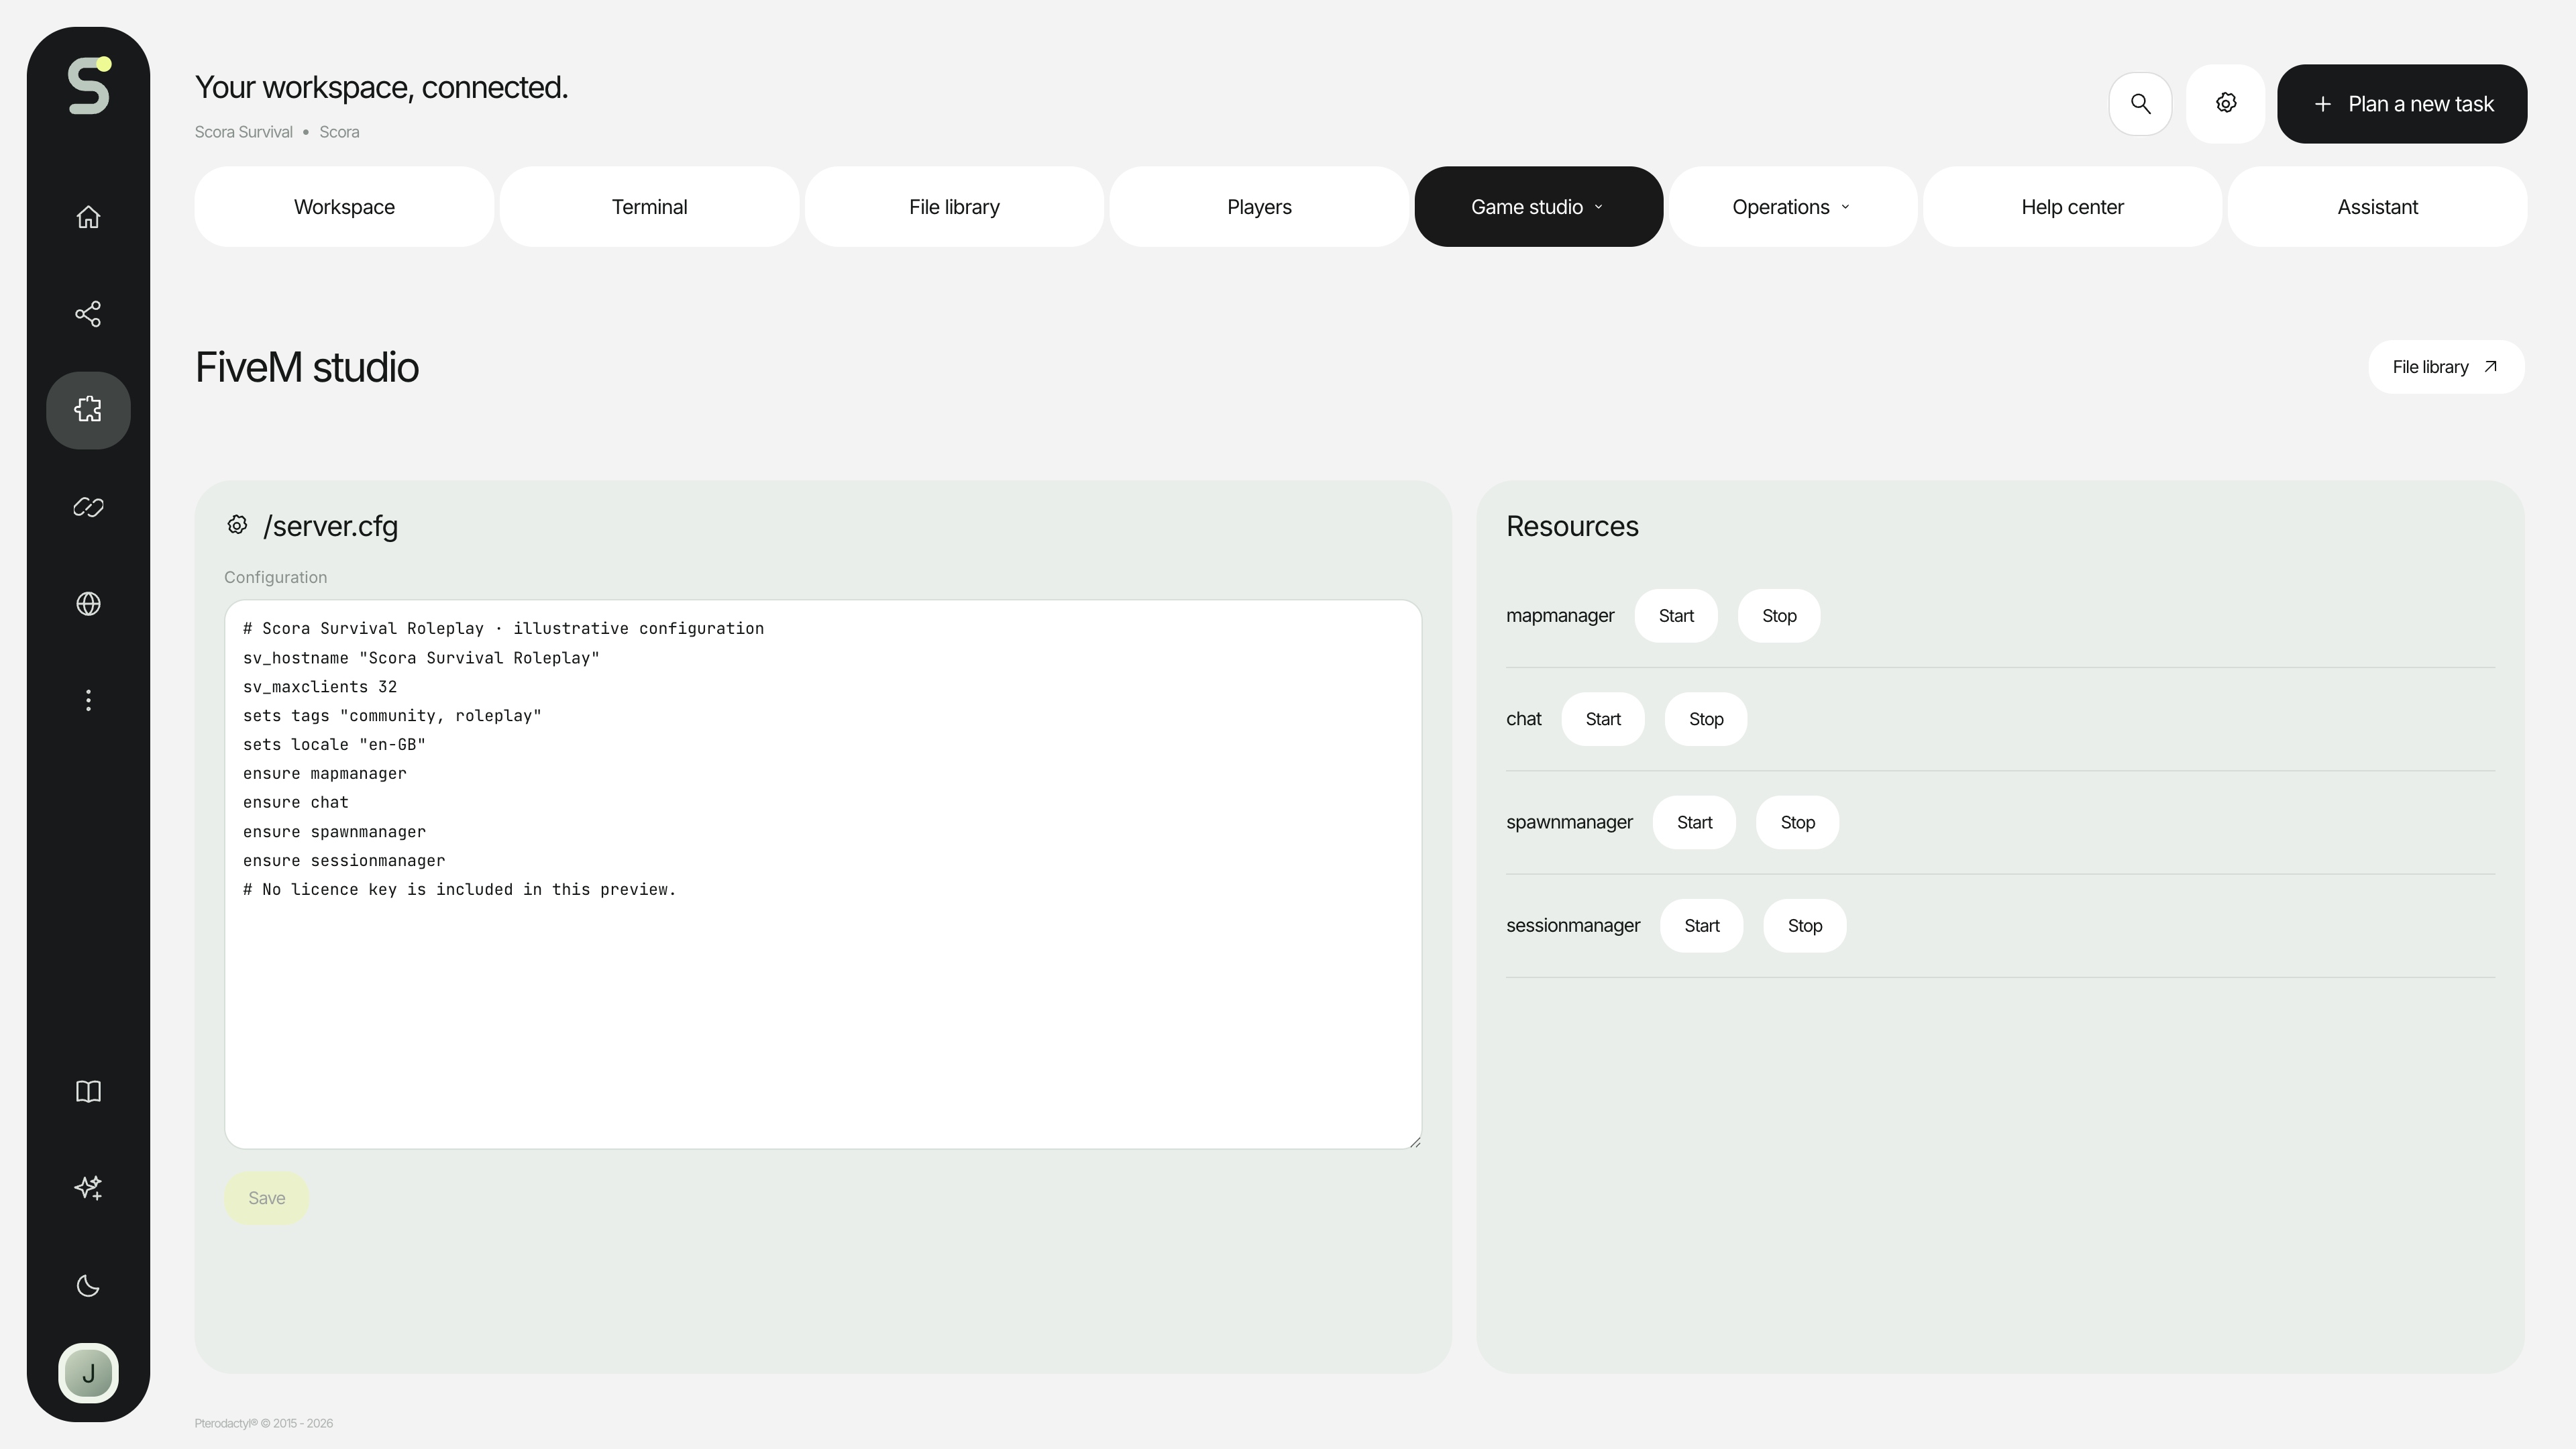Open the Players tab

1259,207
